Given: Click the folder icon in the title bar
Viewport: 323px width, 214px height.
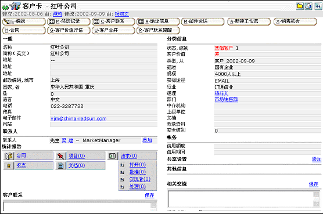Looking at the screenshot, I should tap(300, 6).
